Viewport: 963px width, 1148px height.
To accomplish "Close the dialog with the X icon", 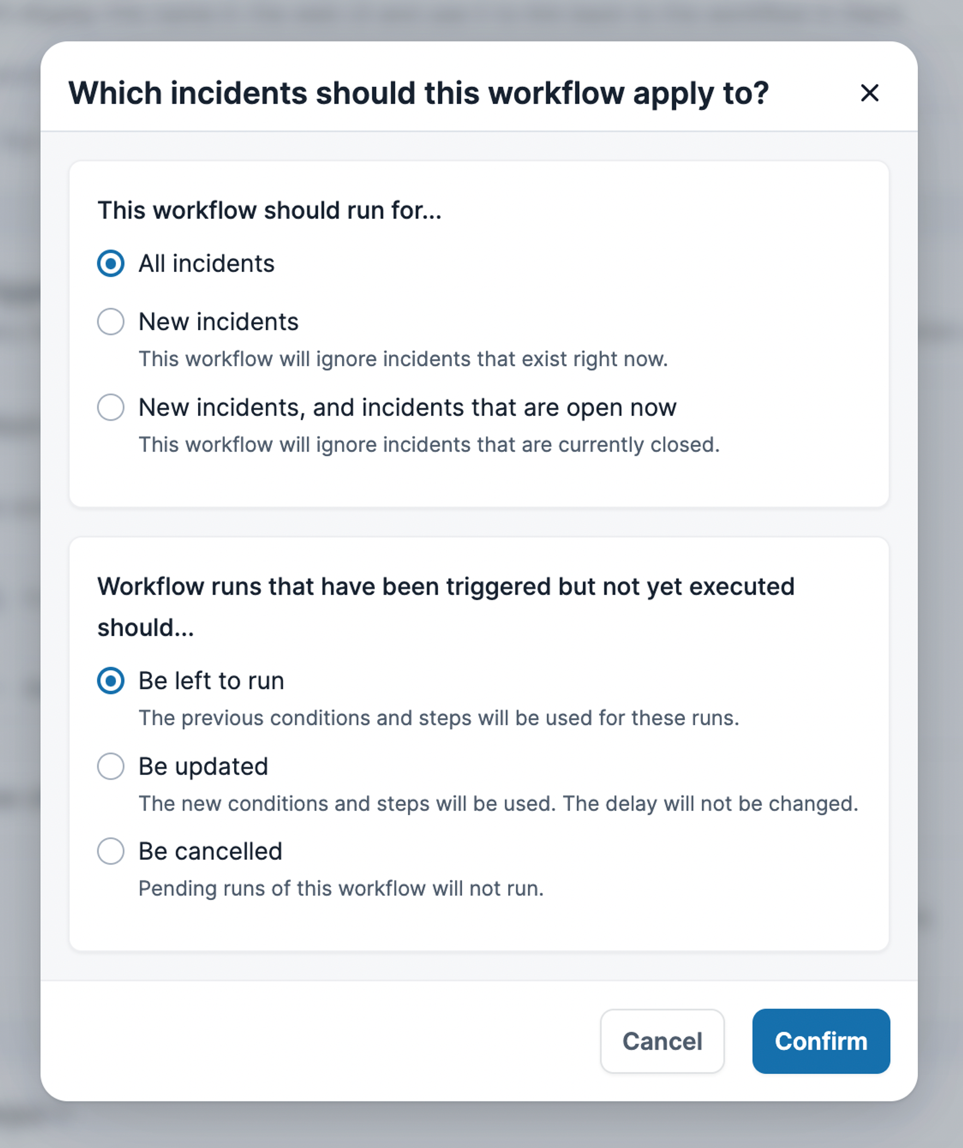I will pyautogui.click(x=869, y=93).
